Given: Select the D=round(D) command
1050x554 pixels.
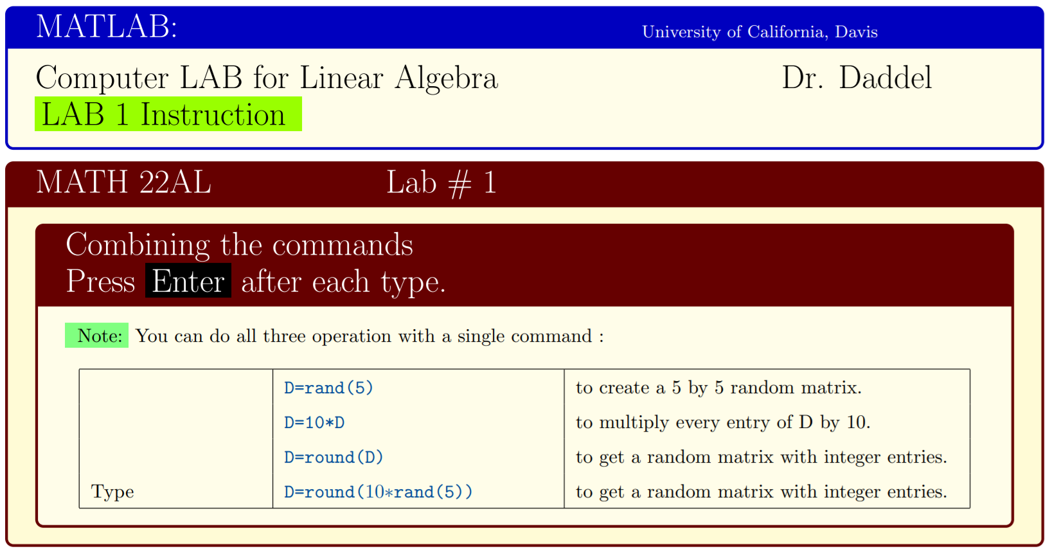Looking at the screenshot, I should click(x=334, y=458).
